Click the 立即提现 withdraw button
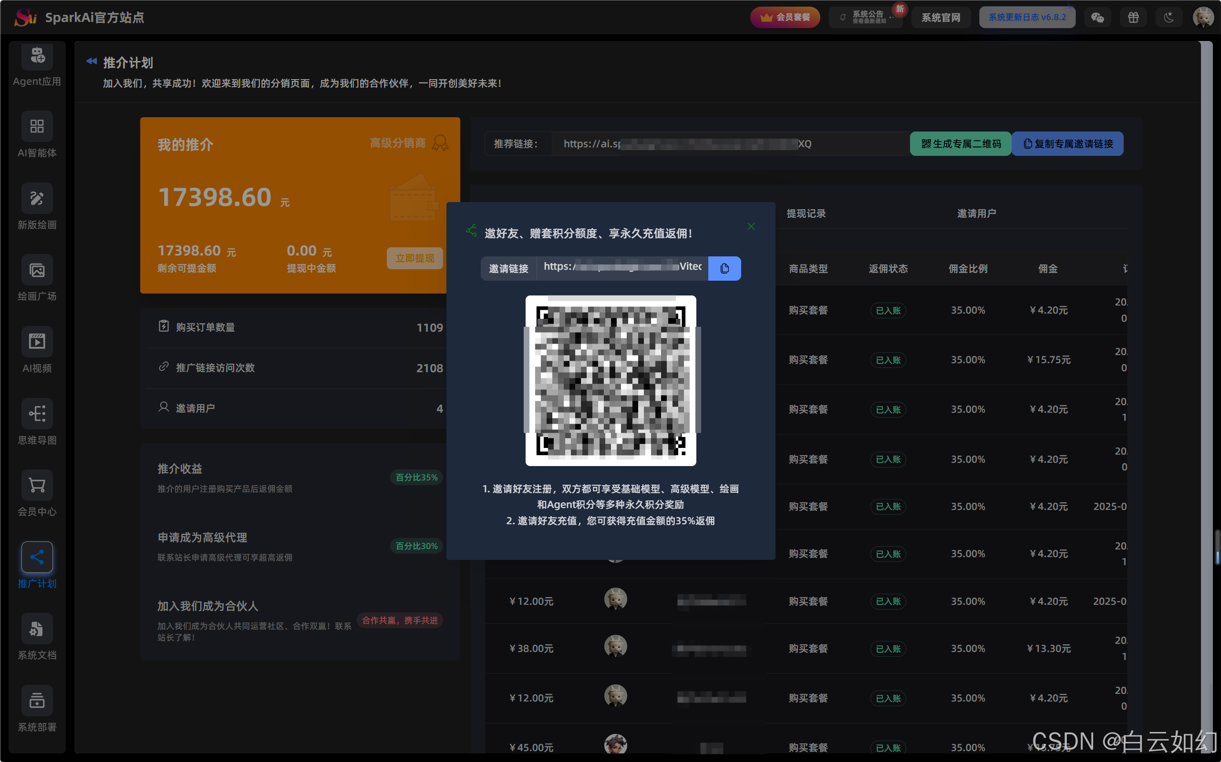1221x762 pixels. point(414,258)
